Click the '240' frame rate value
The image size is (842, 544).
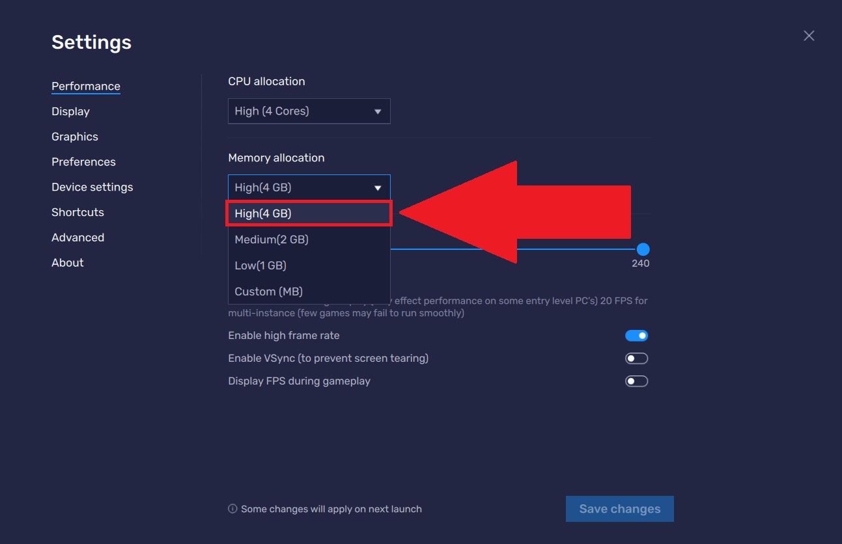641,264
